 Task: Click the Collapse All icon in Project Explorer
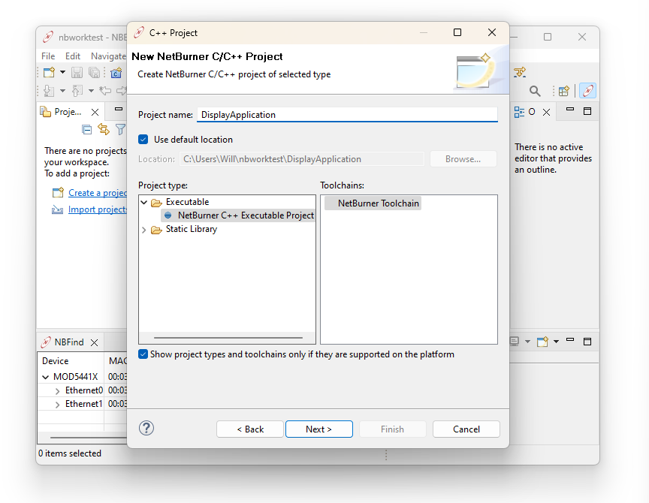[x=86, y=129]
